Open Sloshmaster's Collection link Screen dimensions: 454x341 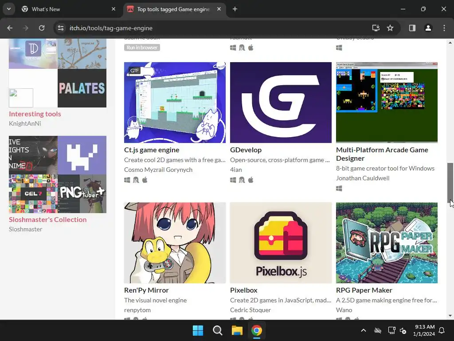pos(48,219)
